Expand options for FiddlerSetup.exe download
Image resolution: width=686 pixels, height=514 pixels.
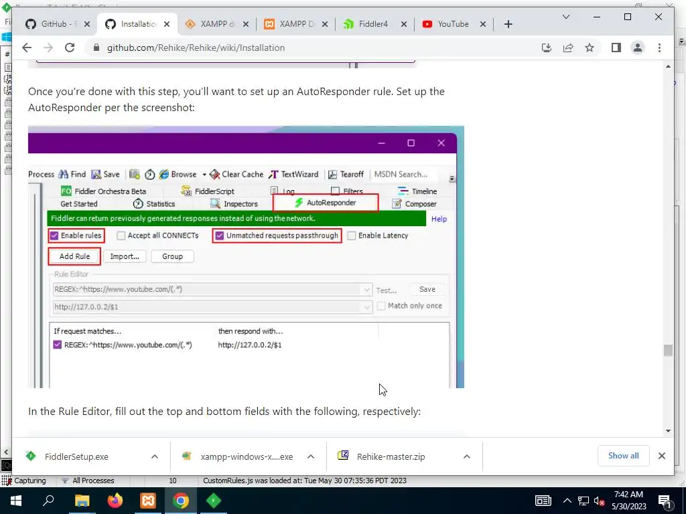(155, 456)
